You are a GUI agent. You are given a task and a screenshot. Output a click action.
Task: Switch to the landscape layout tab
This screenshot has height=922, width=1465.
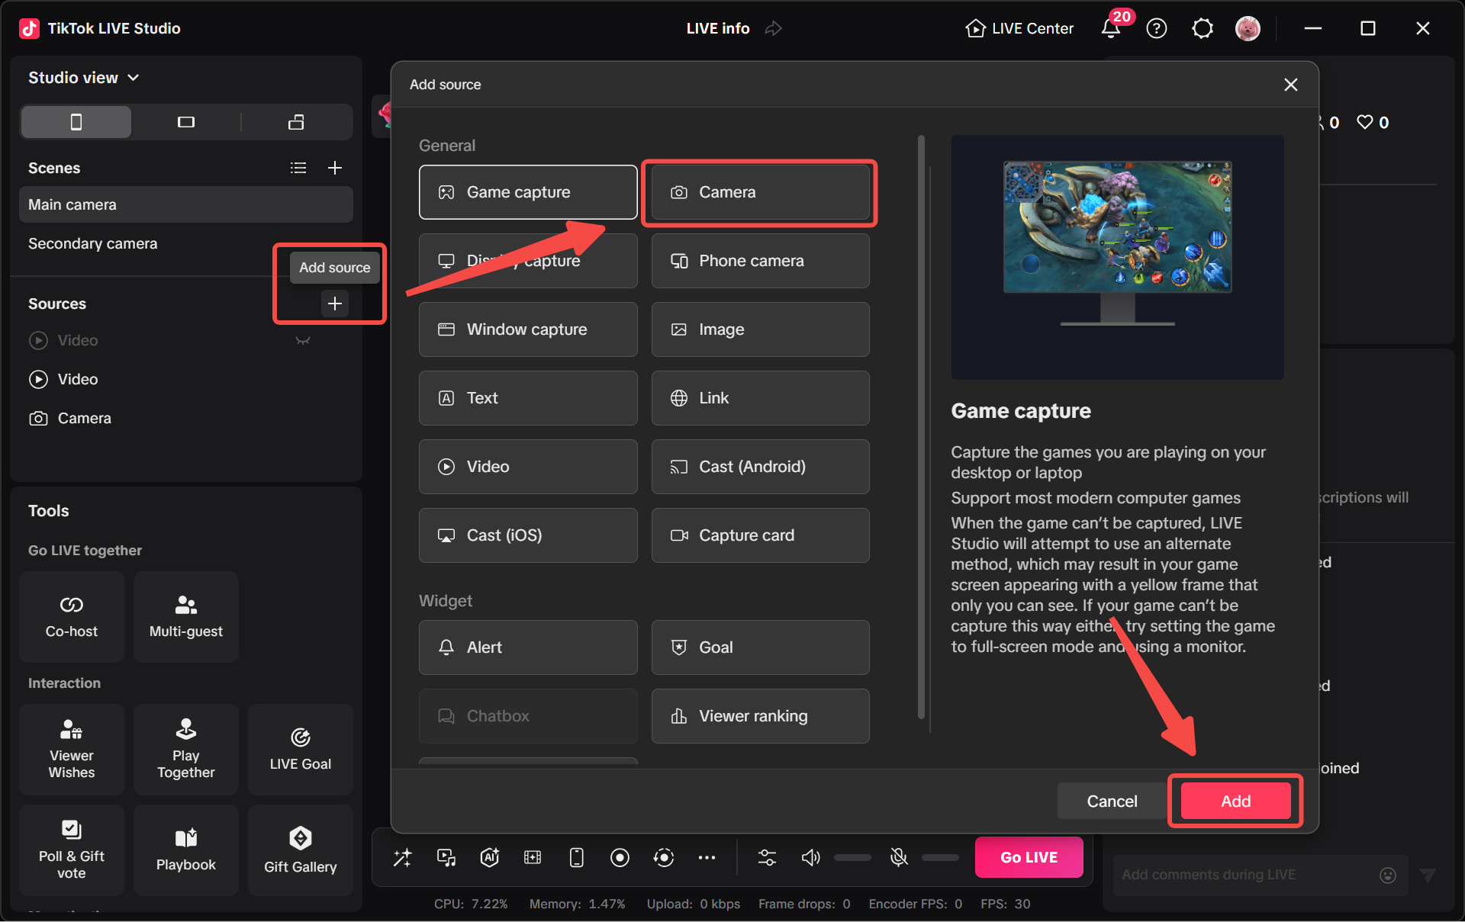click(x=185, y=122)
